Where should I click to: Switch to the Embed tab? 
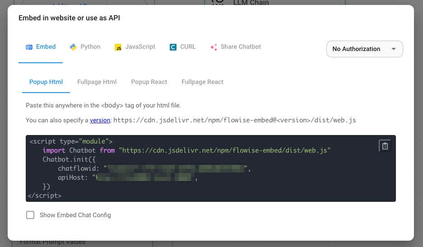(41, 47)
